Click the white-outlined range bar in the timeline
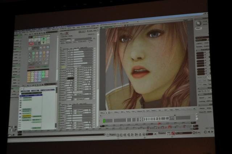This screenshot has width=232, height=154. pyautogui.click(x=157, y=118)
